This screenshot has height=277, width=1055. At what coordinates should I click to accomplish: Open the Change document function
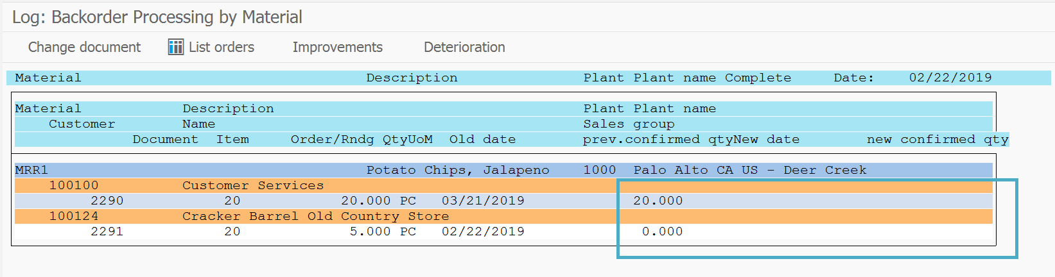click(84, 47)
